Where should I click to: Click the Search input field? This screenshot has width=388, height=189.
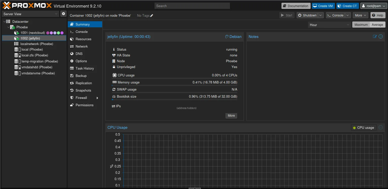click(x=192, y=6)
